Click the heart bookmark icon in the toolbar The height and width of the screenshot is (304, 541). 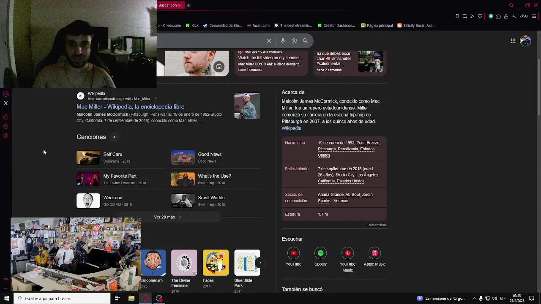point(480,16)
